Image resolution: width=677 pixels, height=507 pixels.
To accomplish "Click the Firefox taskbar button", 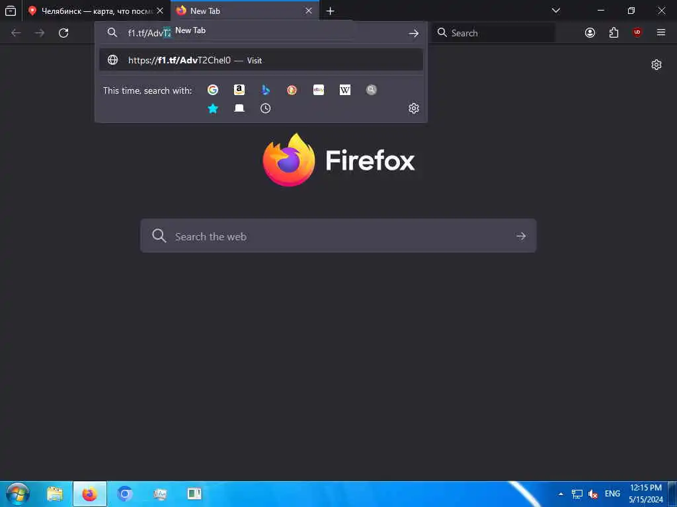I will click(x=90, y=494).
